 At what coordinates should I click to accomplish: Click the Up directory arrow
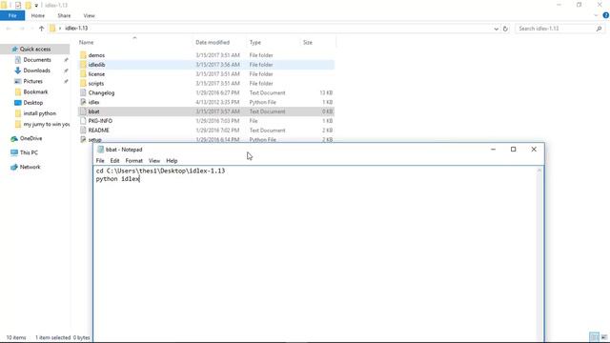[42, 29]
